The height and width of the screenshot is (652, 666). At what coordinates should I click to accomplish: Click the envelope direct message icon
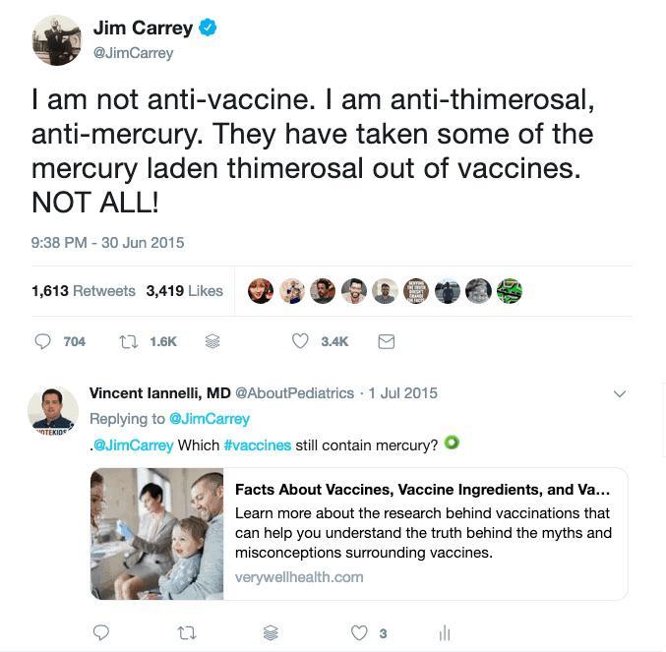[x=387, y=341]
